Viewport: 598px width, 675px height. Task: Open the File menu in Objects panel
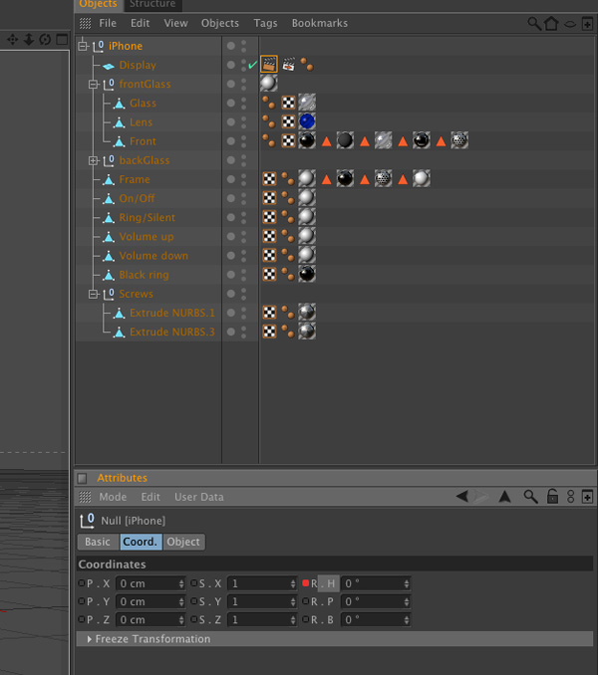click(x=108, y=23)
